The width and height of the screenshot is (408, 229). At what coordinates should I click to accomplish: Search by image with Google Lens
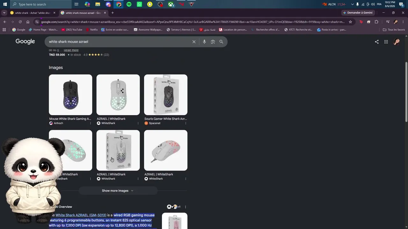[213, 42]
